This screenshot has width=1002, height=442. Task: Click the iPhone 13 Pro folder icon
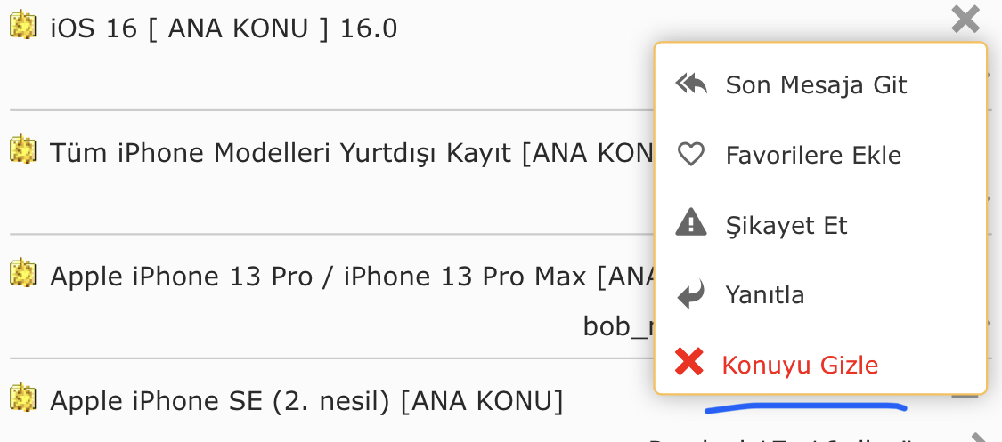click(23, 273)
